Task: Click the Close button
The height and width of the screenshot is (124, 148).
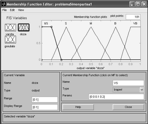Action: pos(128,107)
